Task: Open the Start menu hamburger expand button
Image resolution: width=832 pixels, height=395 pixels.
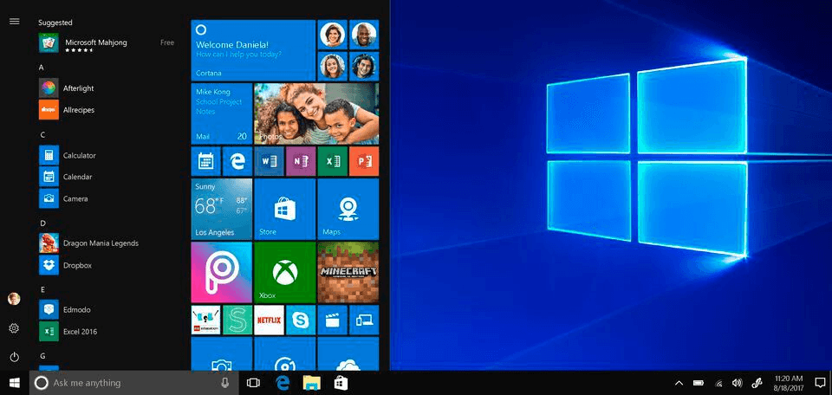Action: 15,21
